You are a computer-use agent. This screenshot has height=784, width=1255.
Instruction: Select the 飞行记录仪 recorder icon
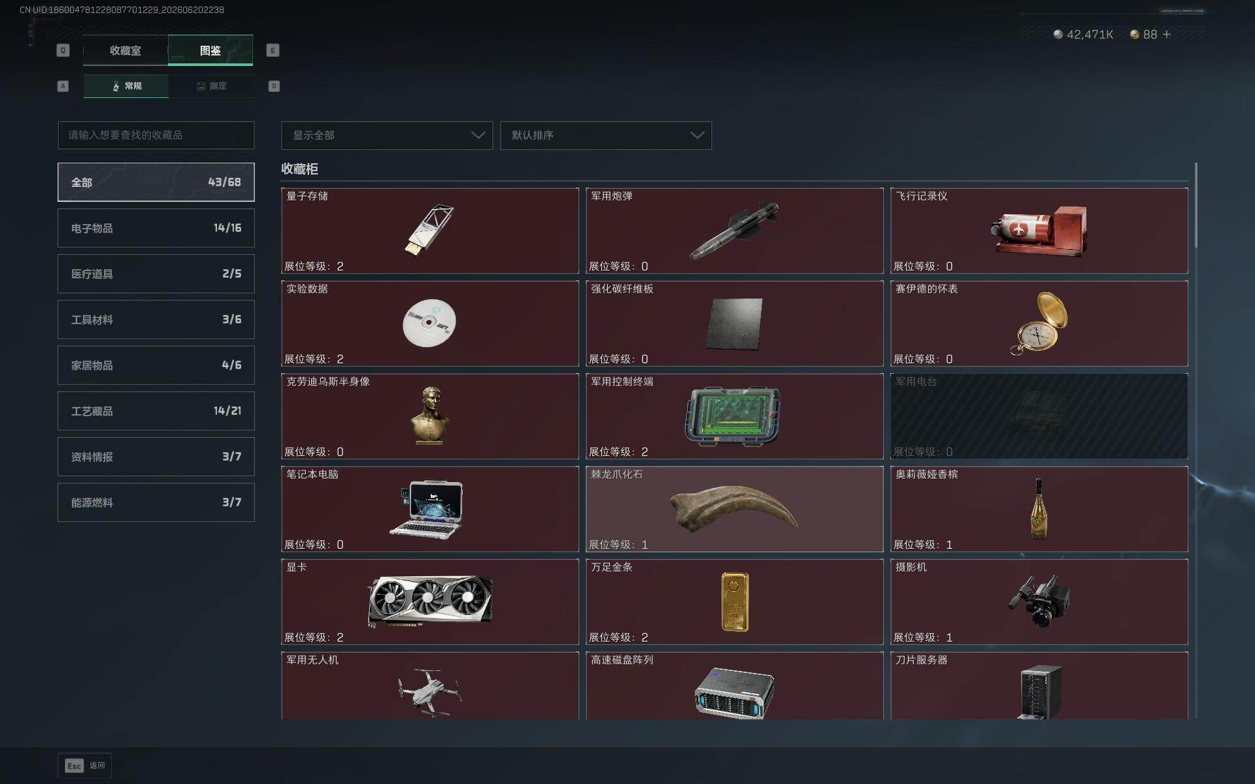click(1039, 231)
